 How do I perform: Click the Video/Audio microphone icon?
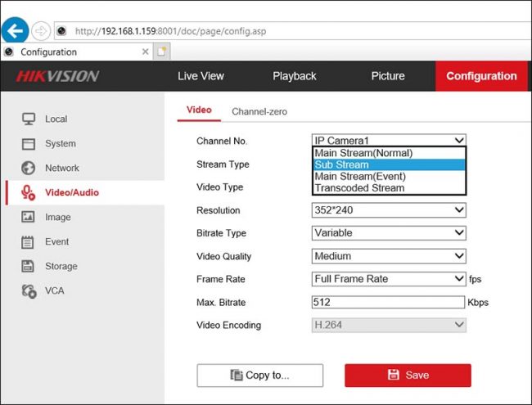[x=29, y=192]
